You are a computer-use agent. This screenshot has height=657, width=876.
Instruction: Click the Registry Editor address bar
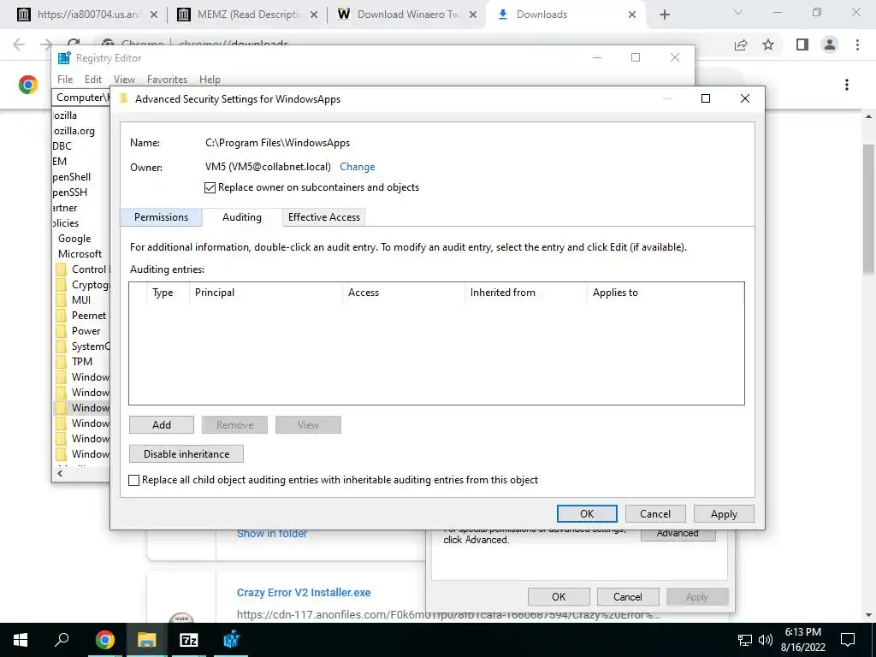pos(81,98)
